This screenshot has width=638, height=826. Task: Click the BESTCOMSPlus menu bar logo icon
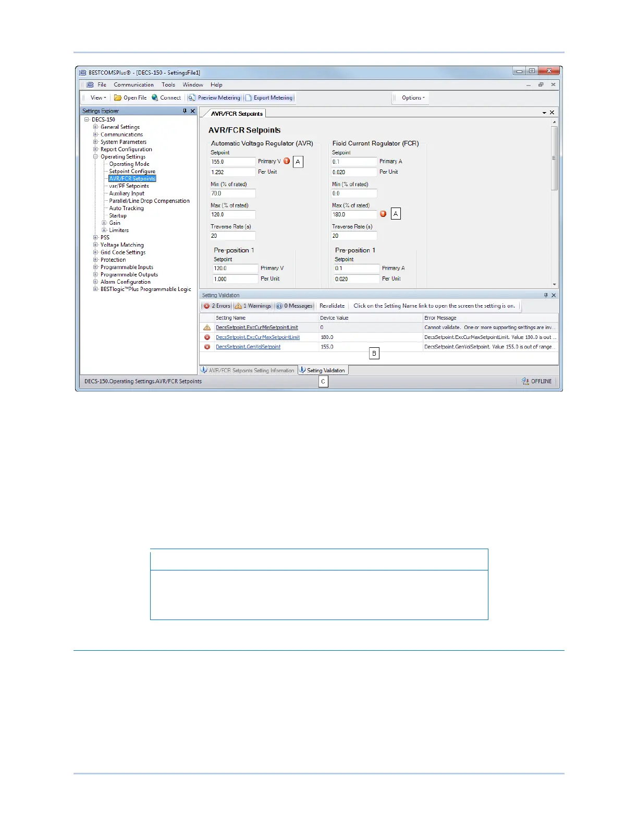coord(90,84)
